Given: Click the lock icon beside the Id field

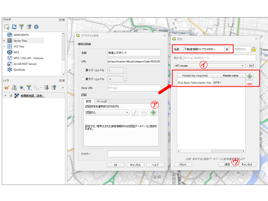Looking at the screenshot, I should (254, 49).
